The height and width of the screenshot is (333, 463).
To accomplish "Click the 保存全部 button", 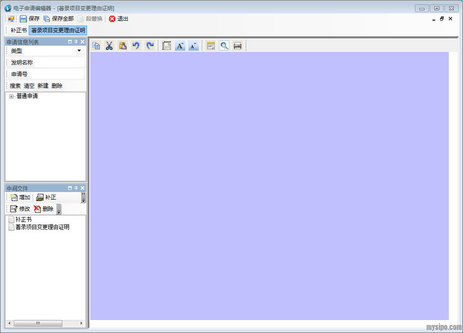I will (x=58, y=19).
